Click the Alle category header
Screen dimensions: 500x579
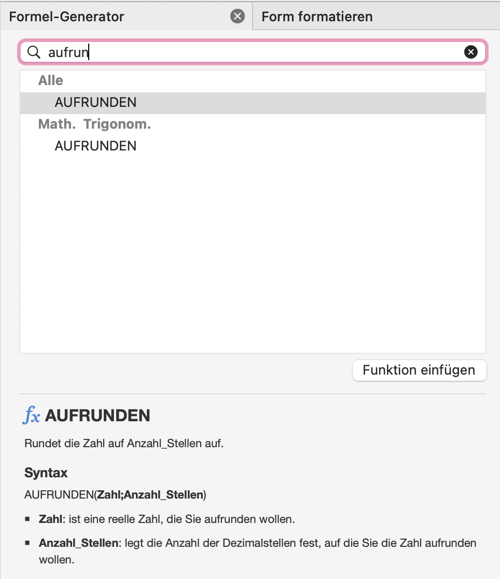[x=51, y=80]
